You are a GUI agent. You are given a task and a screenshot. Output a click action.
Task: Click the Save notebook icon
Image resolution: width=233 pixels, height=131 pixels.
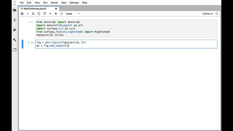click(22, 14)
